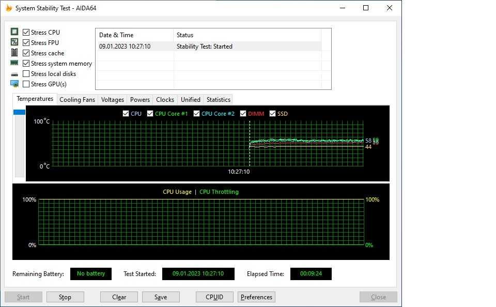Close the window using title bar X
Image resolution: width=496 pixels, height=307 pixels.
[390, 8]
